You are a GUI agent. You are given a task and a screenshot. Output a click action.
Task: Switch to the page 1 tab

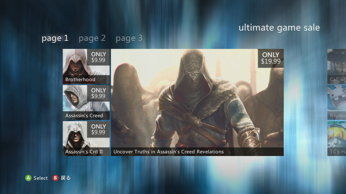55,38
